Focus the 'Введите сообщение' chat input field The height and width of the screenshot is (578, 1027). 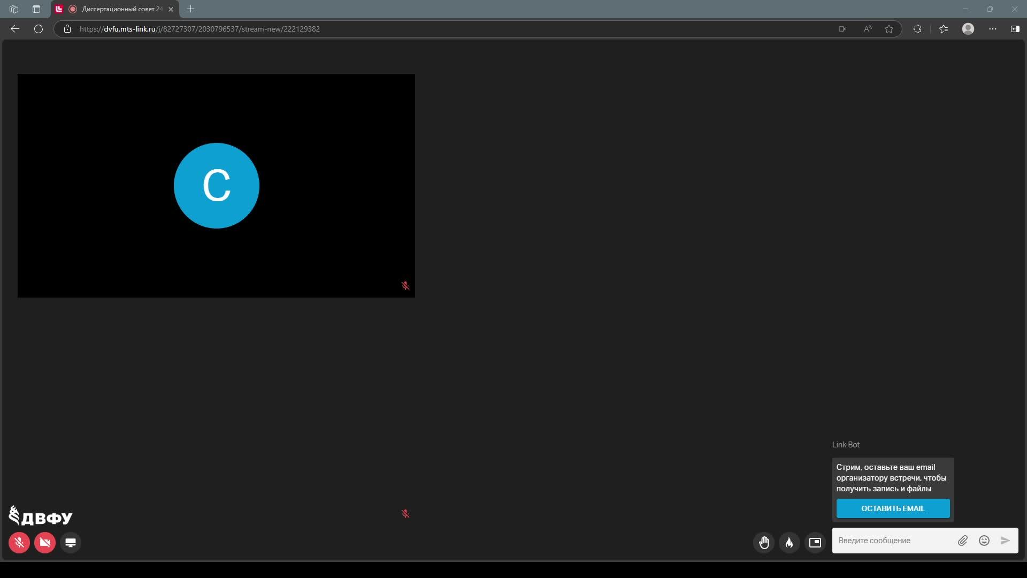893,541
